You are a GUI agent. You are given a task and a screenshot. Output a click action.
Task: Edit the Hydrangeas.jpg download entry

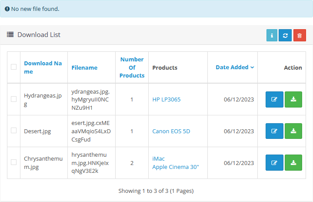tap(274, 99)
